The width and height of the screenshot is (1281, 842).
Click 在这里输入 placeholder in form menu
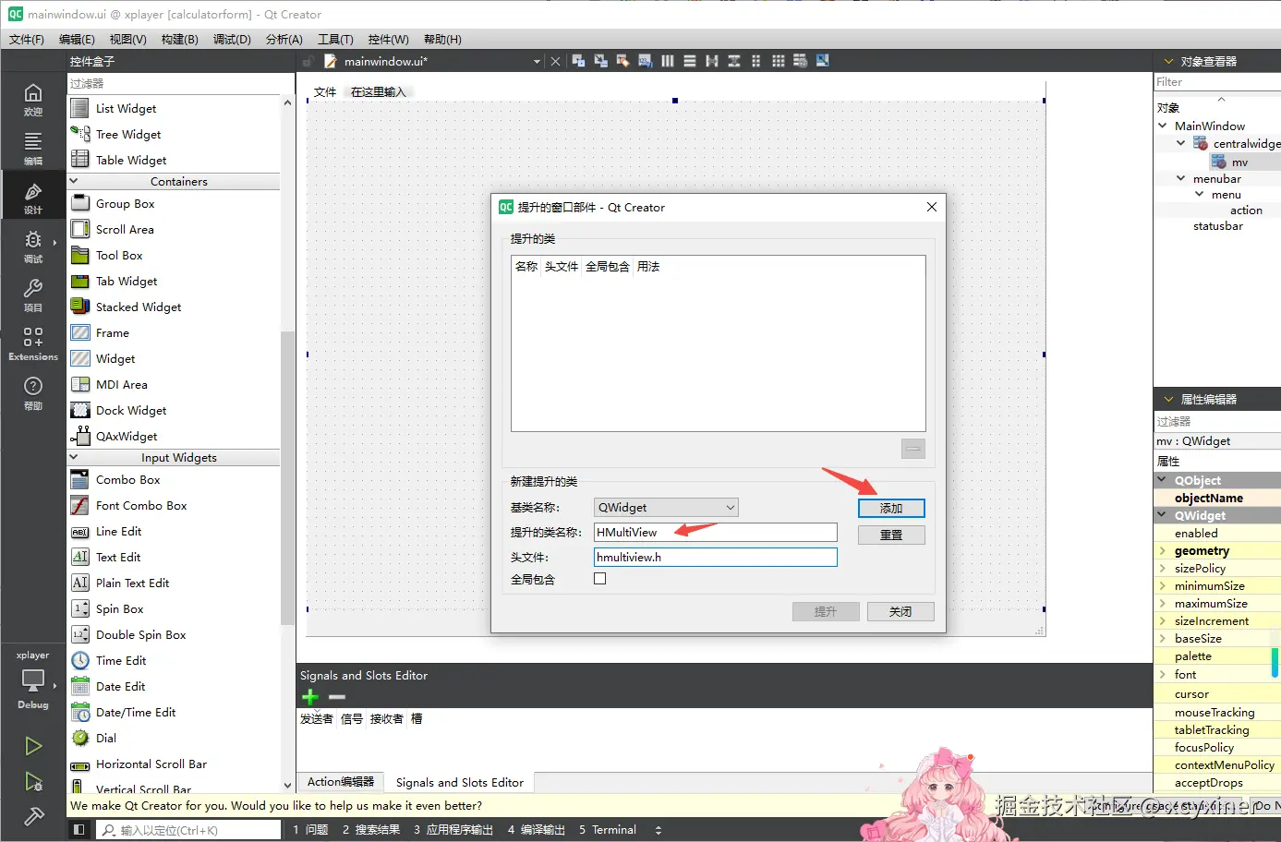[x=379, y=92]
